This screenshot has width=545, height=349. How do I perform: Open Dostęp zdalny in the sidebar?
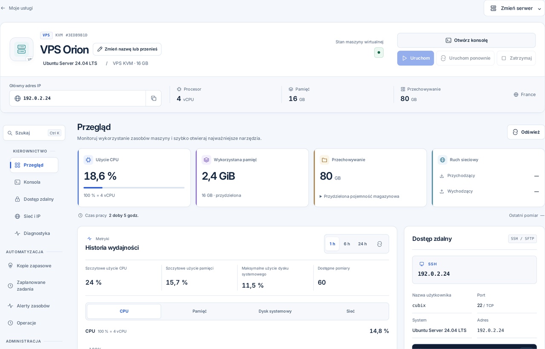pos(34,199)
